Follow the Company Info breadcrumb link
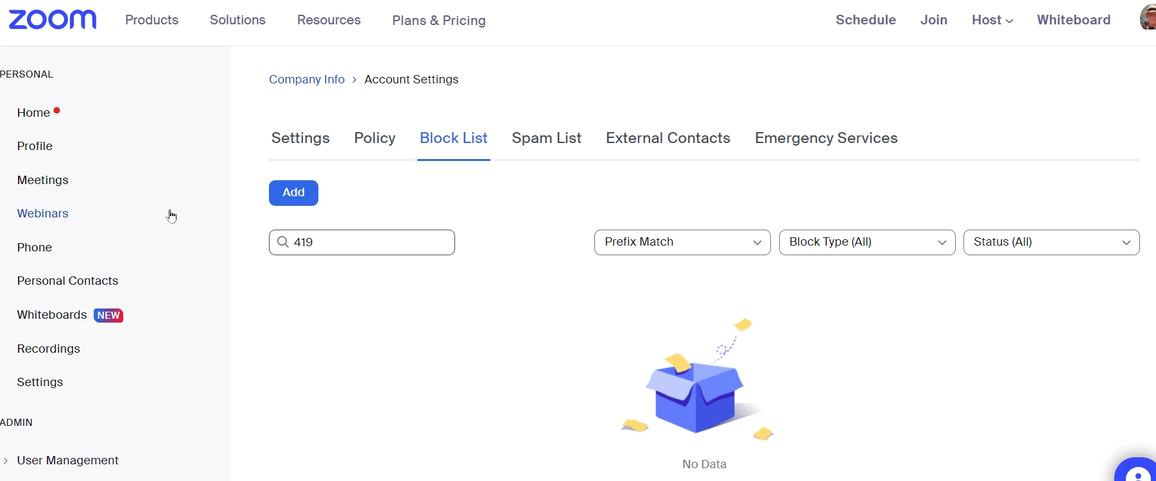The width and height of the screenshot is (1156, 481). [x=307, y=80]
